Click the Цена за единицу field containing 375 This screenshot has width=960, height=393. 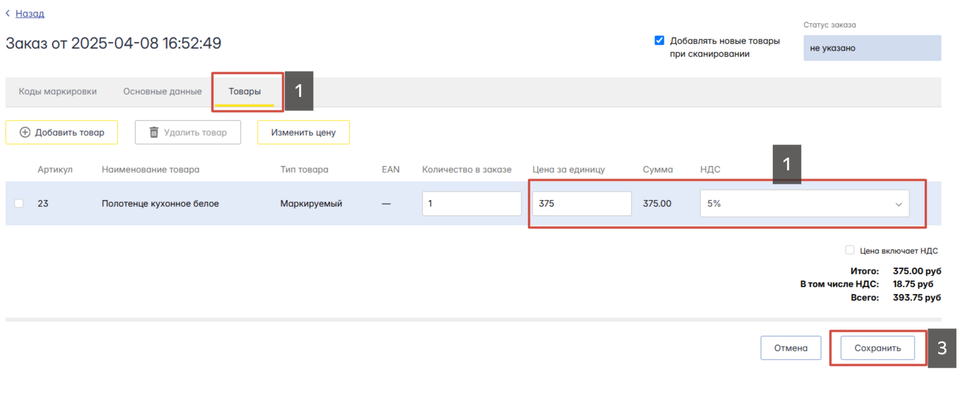582,203
